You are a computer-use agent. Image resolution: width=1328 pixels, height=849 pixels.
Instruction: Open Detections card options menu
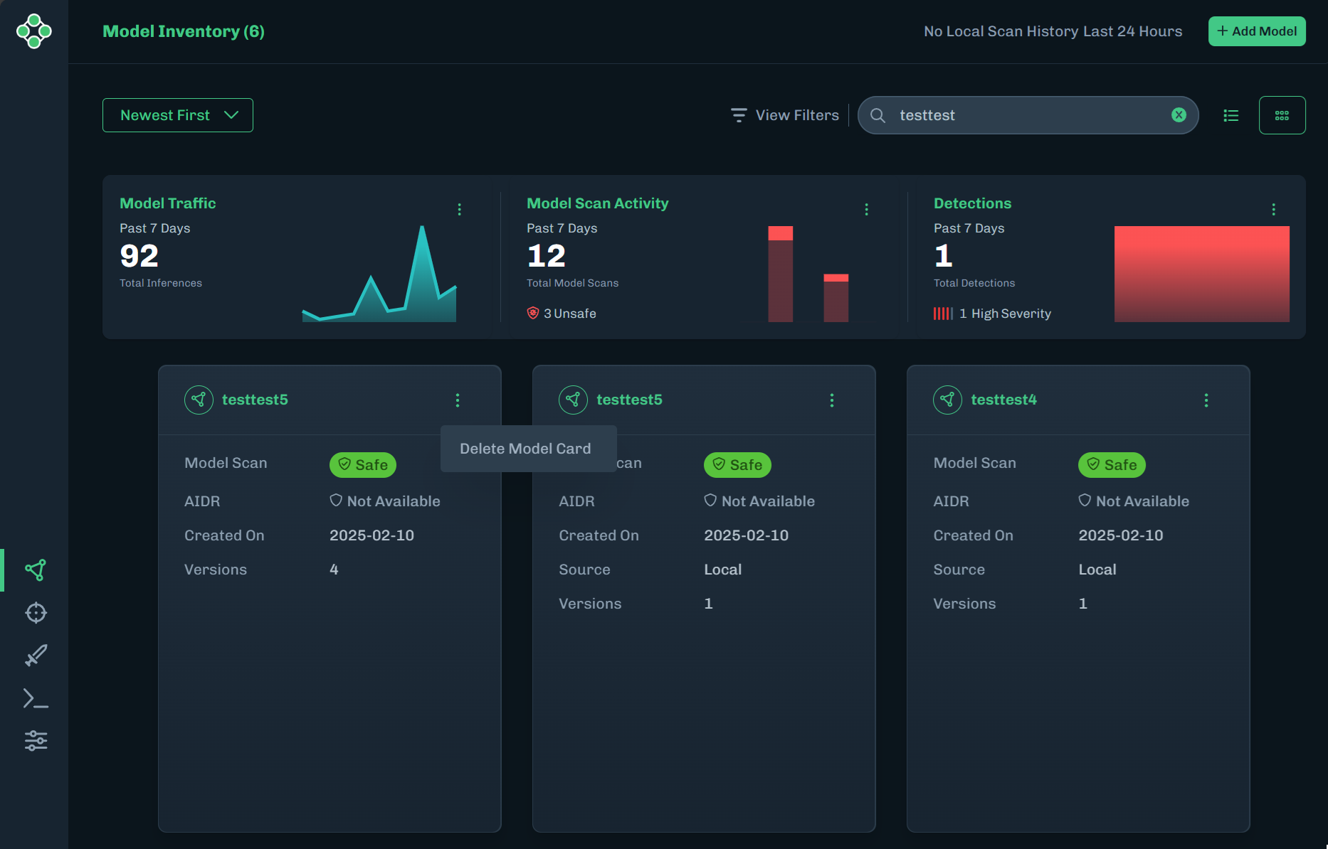(1273, 209)
